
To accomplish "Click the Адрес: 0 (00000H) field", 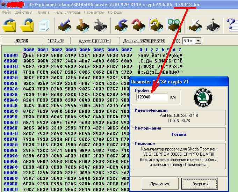I will click(x=95, y=40).
